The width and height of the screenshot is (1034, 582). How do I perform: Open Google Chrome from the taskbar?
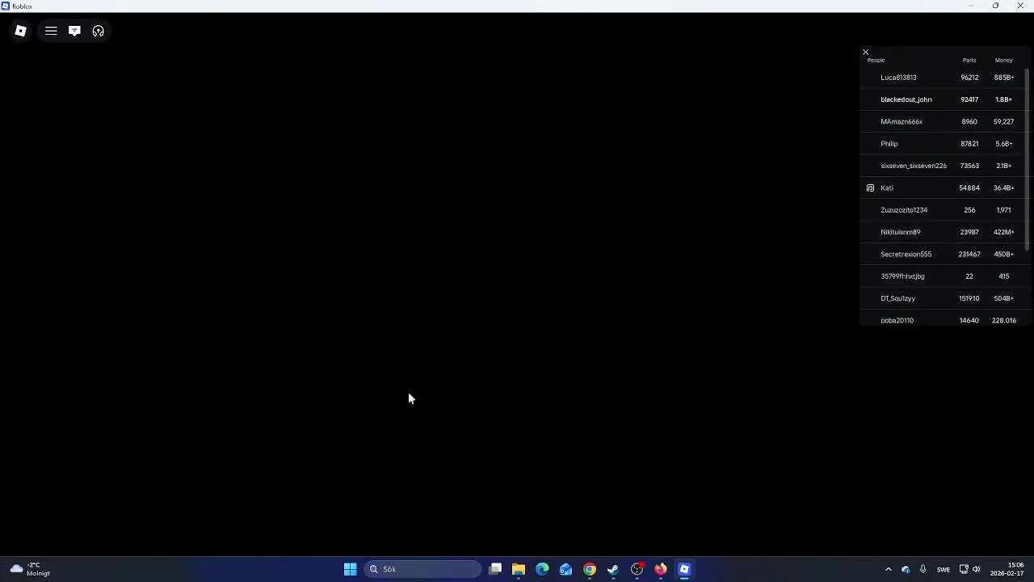(x=590, y=569)
